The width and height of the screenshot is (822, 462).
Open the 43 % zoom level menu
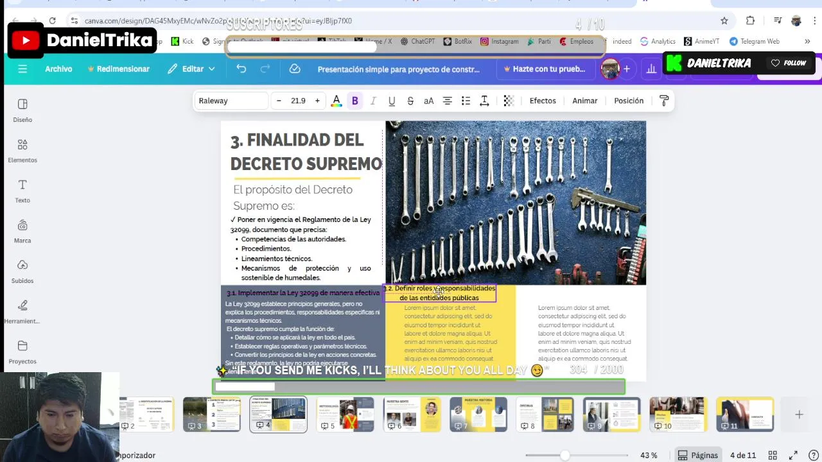649,455
